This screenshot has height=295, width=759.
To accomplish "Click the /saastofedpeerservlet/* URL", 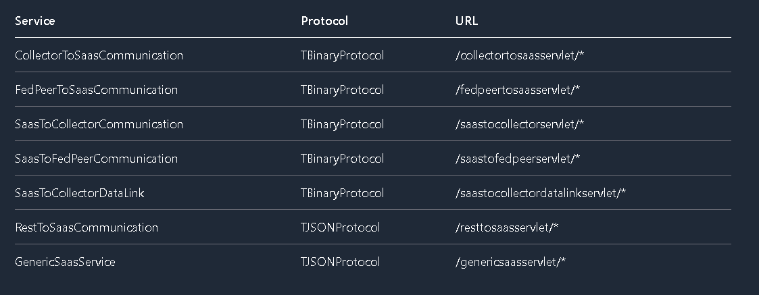I will pyautogui.click(x=518, y=158).
